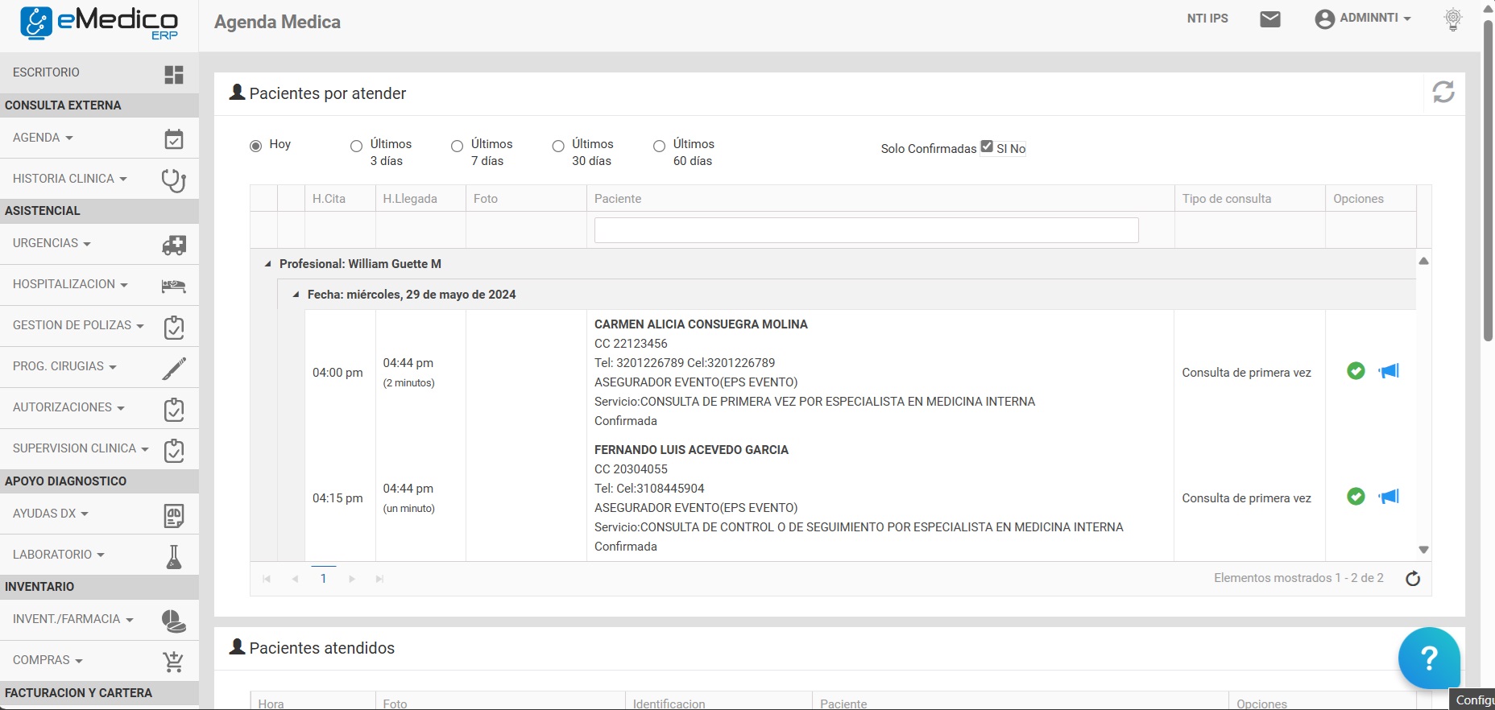The width and height of the screenshot is (1495, 710).
Task: Sort by the H.Cita column header
Action: [x=329, y=199]
